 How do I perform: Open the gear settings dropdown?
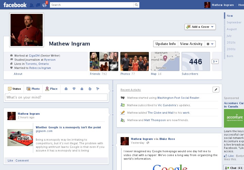(210, 44)
